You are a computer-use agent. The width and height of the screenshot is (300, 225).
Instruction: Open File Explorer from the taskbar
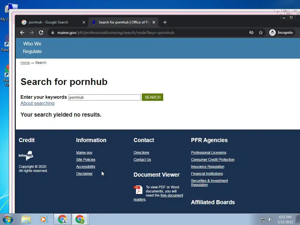26,219
